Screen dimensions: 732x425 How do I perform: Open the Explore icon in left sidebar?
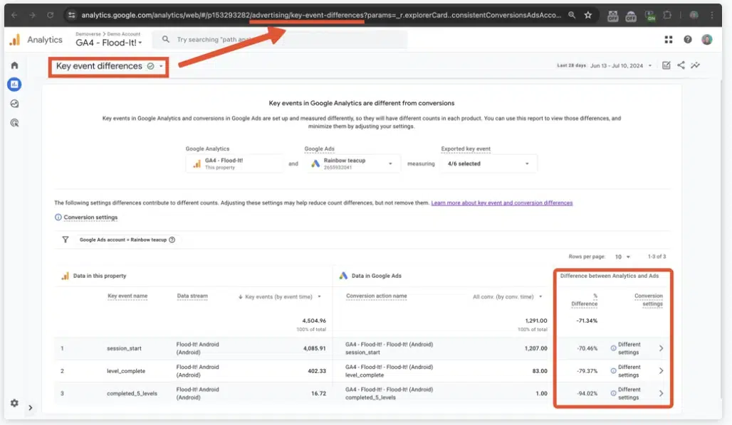click(14, 104)
